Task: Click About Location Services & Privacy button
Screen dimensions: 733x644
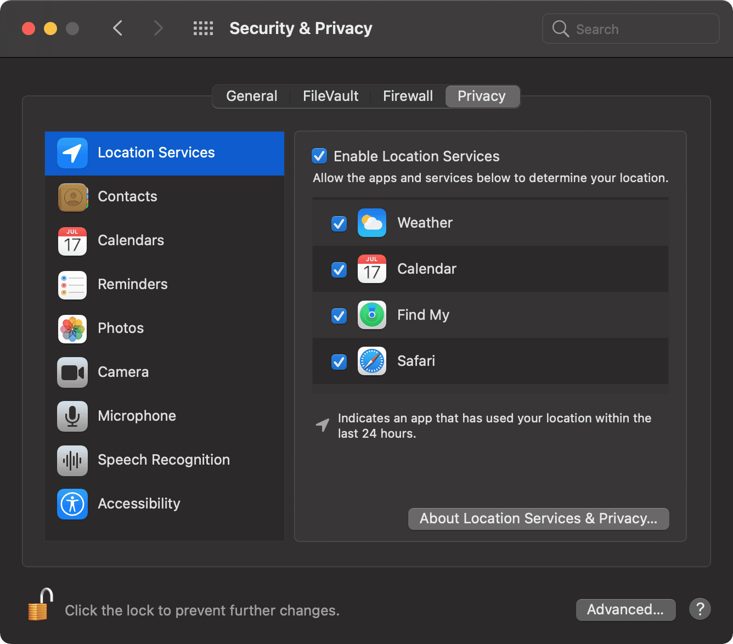Action: (x=538, y=518)
